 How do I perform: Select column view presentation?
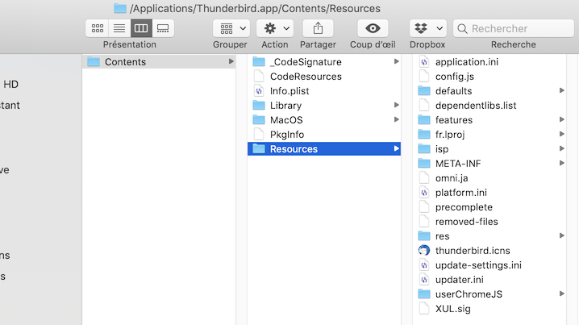click(141, 28)
